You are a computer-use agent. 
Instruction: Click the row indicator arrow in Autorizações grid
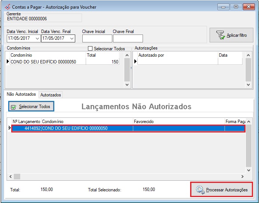point(135,62)
